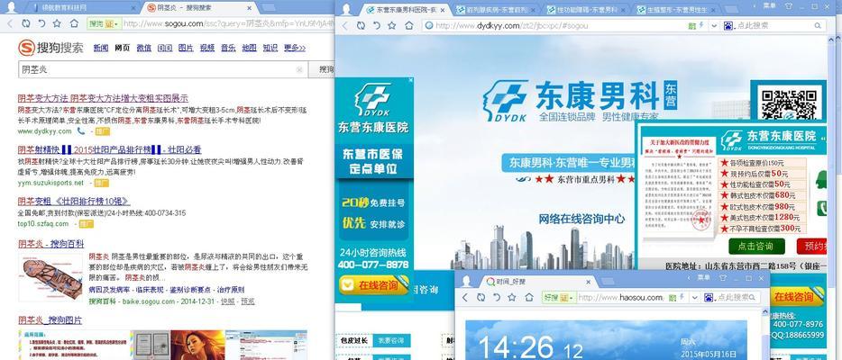Click the magnifier in dydkyy.com window's search box
842x360 pixels.
[x=818, y=25]
